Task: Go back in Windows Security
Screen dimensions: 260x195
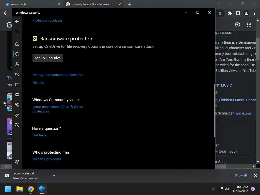Action: point(17,22)
